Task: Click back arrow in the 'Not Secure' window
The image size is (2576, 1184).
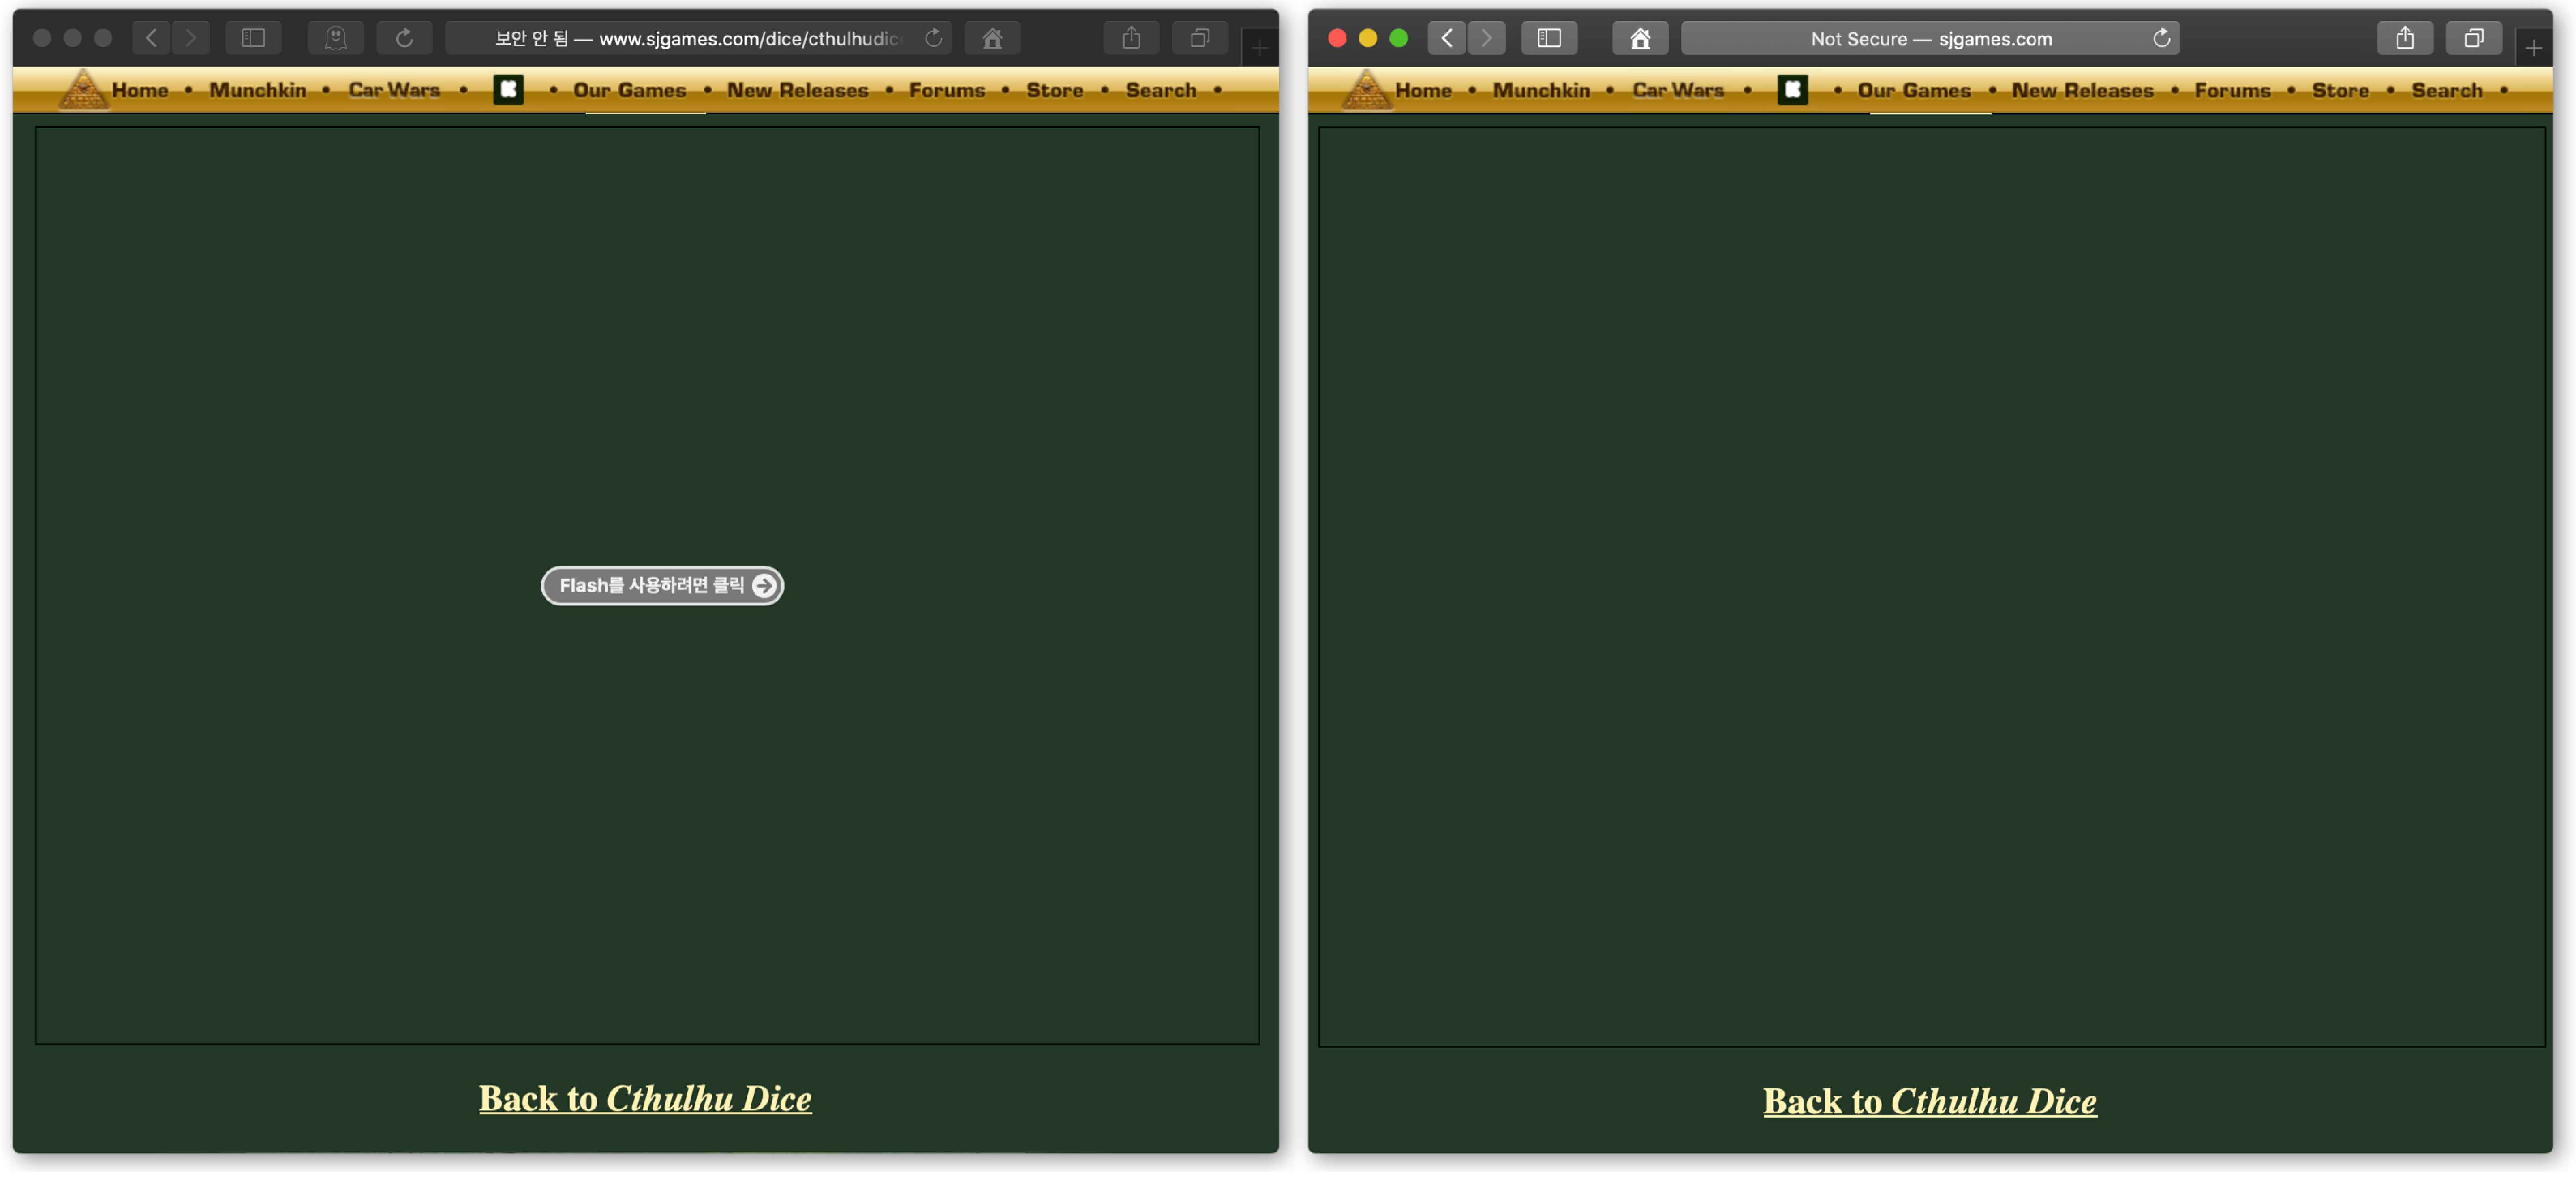Action: pos(1446,38)
